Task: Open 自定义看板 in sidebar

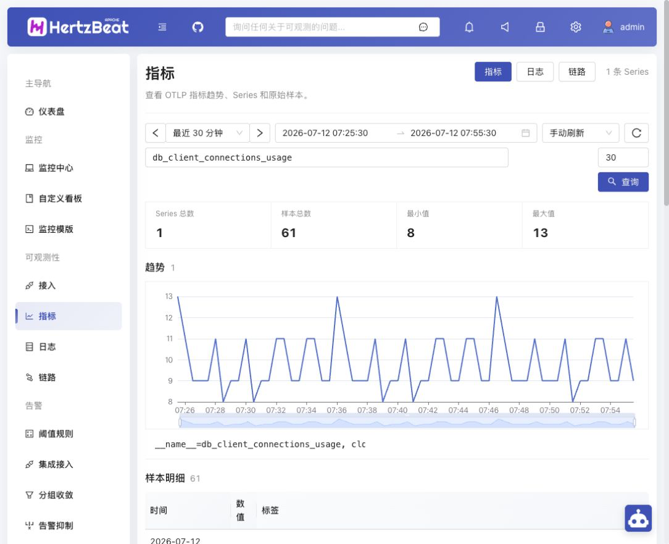Action: coord(69,199)
